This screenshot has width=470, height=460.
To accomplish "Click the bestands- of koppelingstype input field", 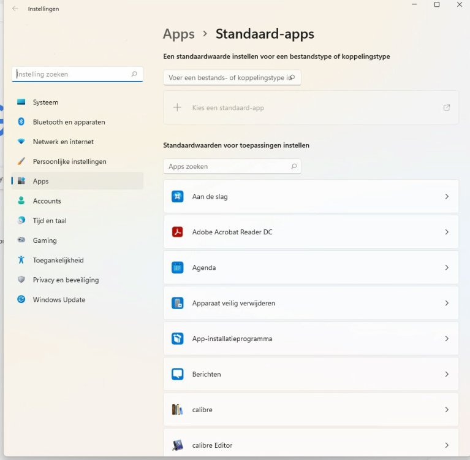I will [232, 77].
